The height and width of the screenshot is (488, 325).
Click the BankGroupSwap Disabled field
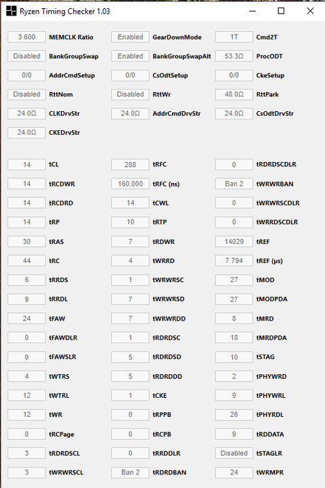point(26,56)
